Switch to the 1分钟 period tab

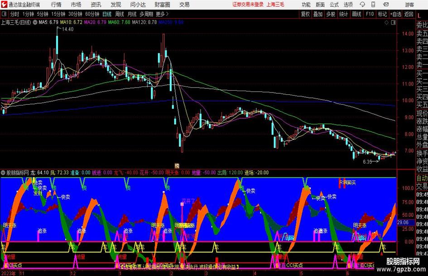click(28, 14)
